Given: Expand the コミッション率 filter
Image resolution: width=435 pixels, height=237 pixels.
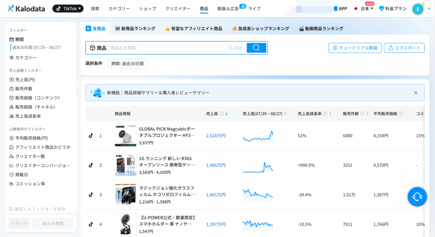Looking at the screenshot, I should coord(27,184).
